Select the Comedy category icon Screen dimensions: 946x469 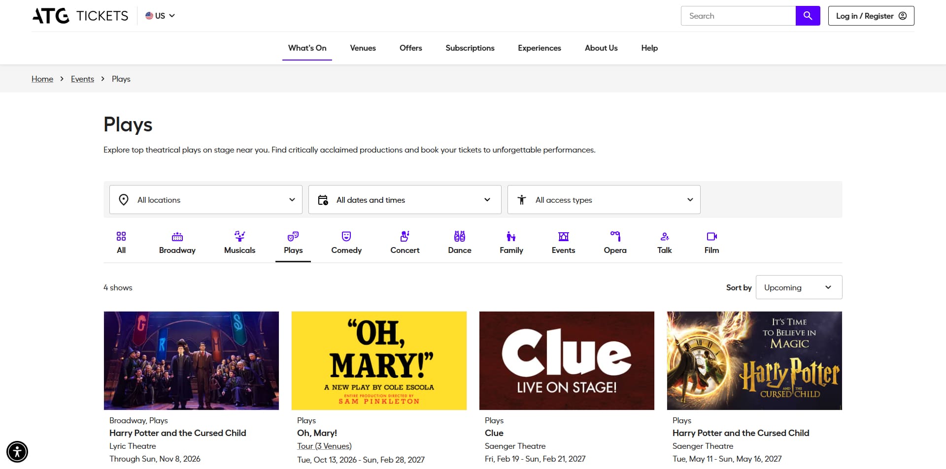[346, 236]
